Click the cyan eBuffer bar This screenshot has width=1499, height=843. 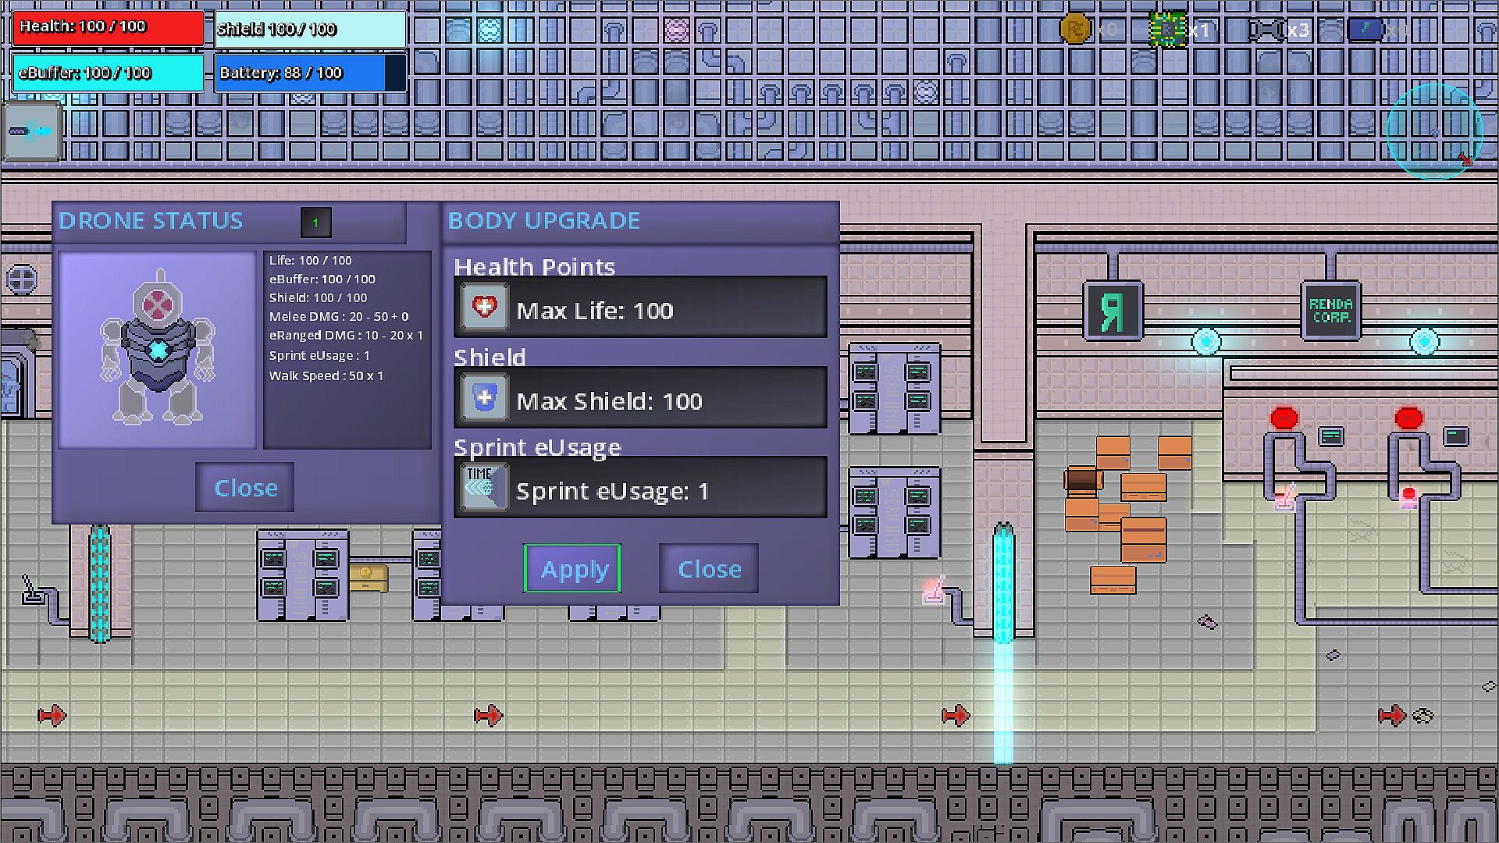pos(108,73)
